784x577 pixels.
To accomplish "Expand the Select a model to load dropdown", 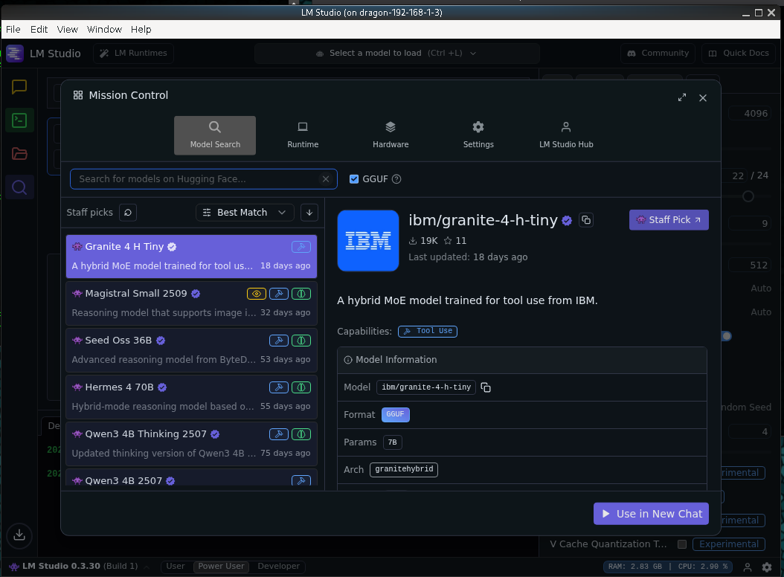I will (x=396, y=54).
